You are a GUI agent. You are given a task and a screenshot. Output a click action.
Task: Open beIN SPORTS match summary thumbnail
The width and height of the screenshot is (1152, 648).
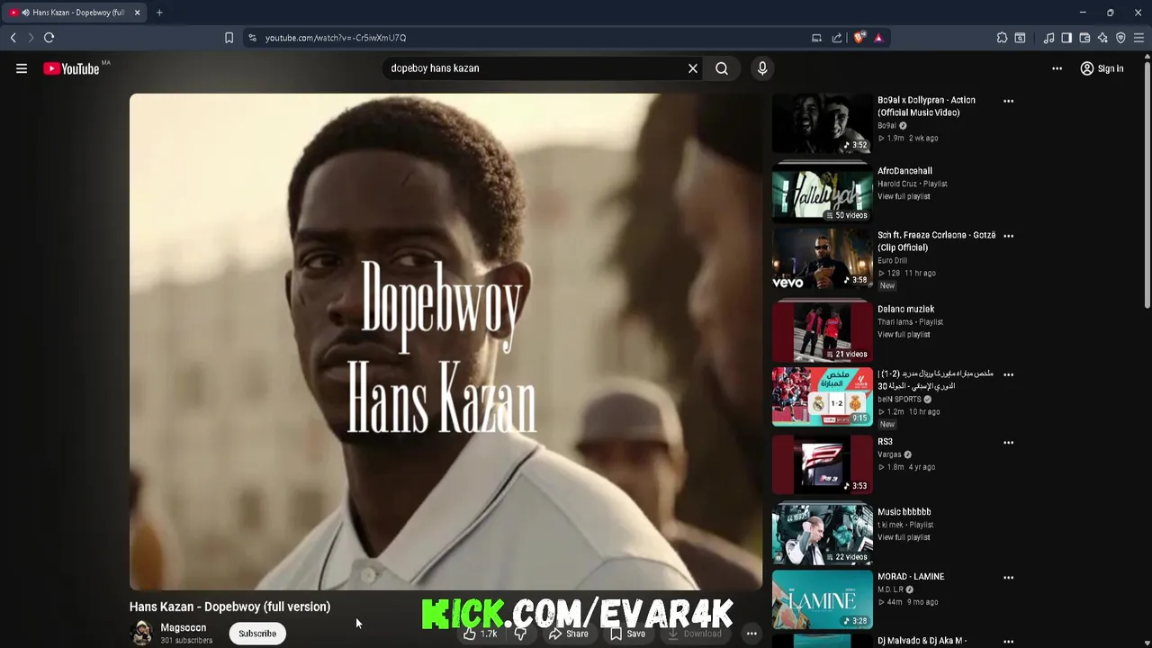822,397
